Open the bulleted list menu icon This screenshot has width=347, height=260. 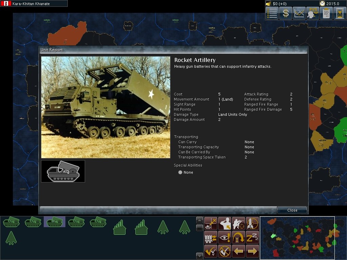[x=272, y=13]
